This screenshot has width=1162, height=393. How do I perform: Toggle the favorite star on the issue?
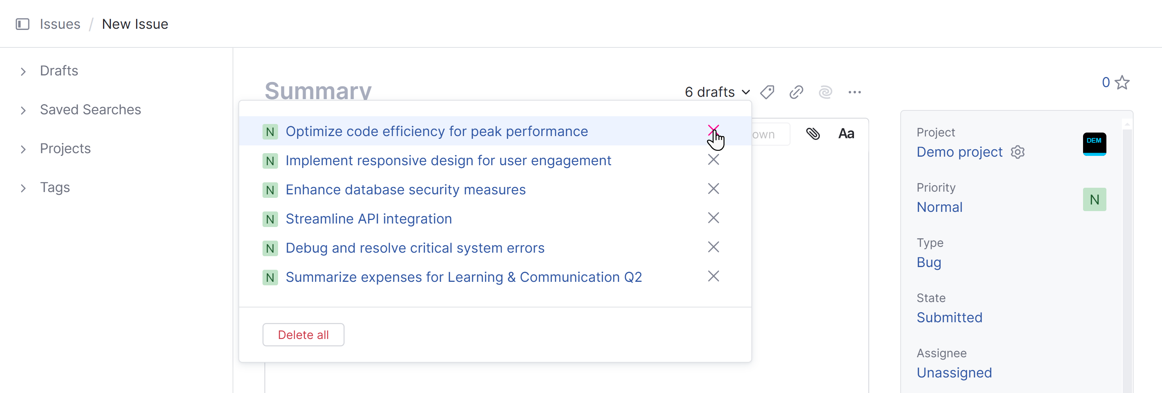tap(1123, 82)
